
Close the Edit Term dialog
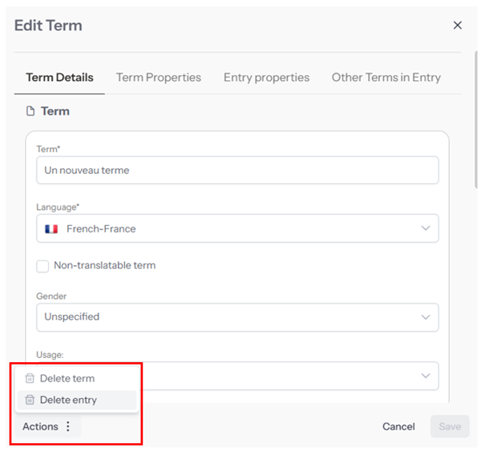[x=457, y=26]
